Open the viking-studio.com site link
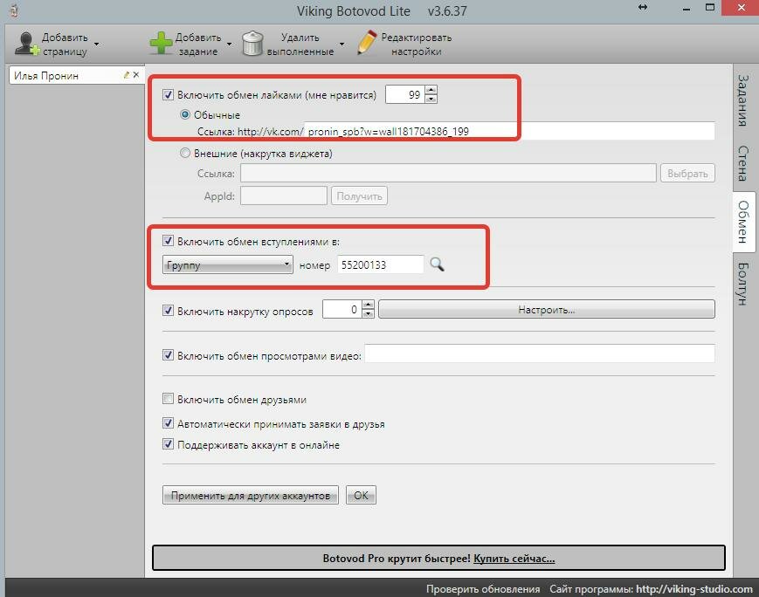This screenshot has width=759, height=597. [x=694, y=589]
